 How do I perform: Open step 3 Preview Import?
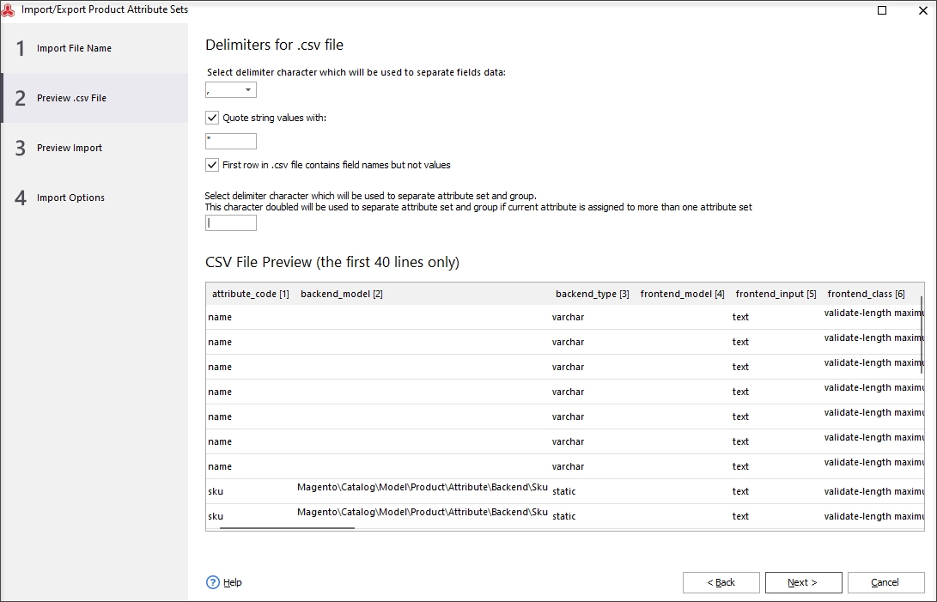[94, 148]
